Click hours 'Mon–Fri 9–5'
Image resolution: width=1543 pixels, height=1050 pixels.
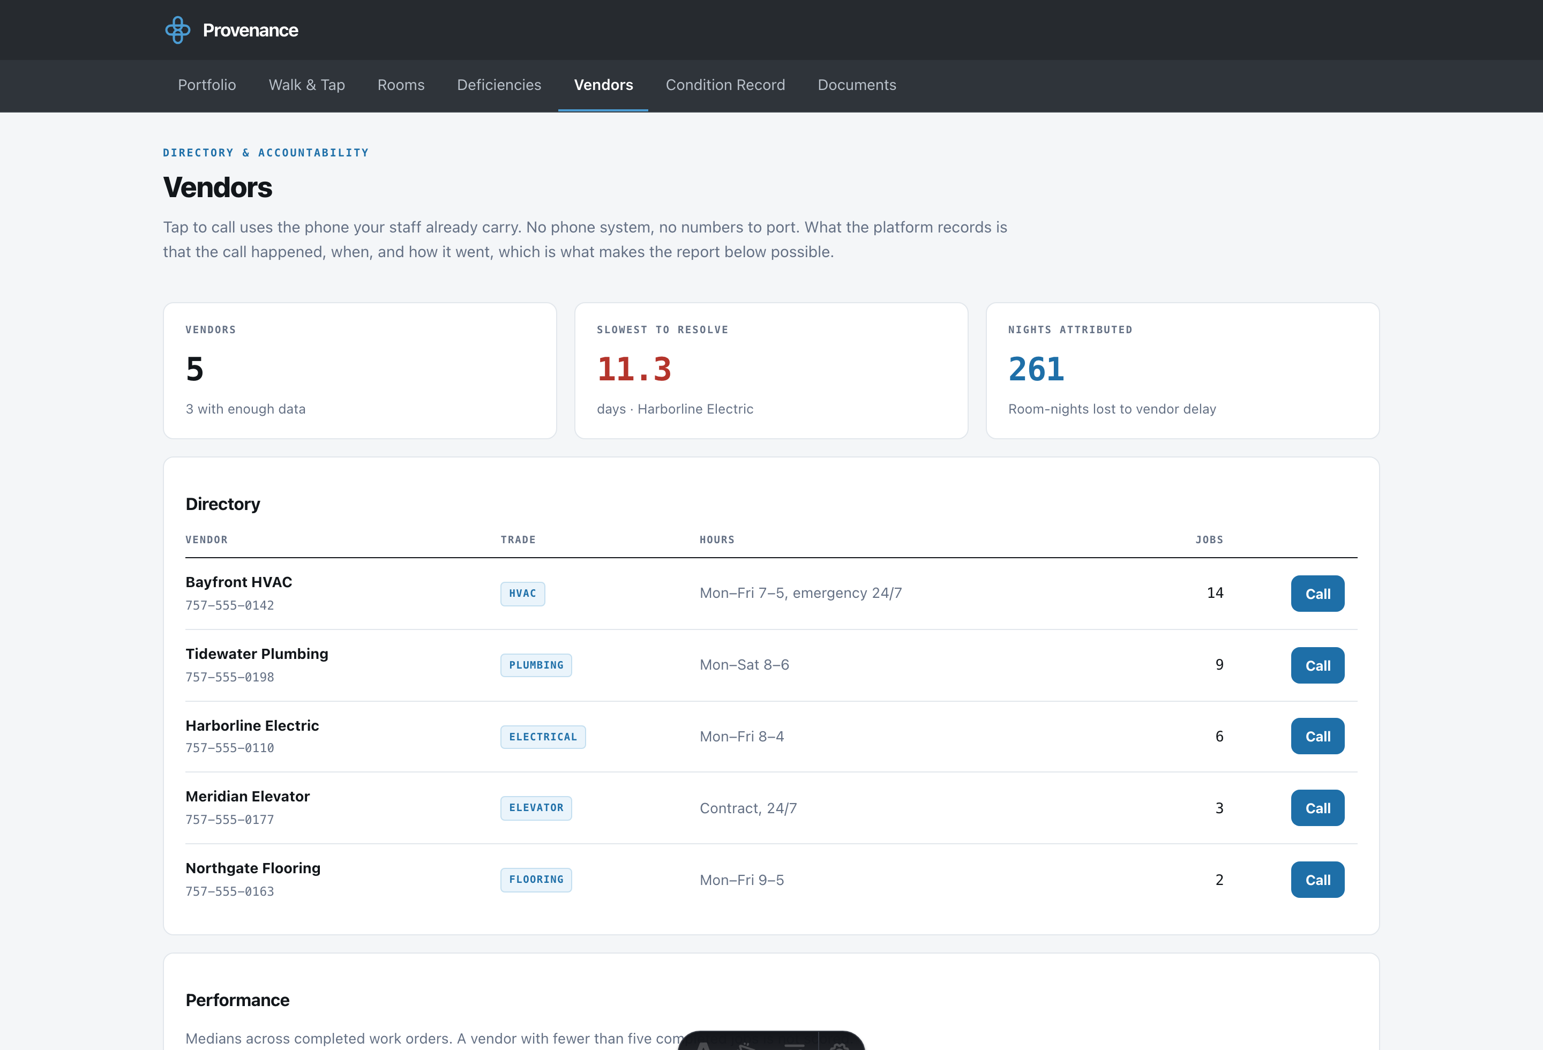pyautogui.click(x=741, y=880)
